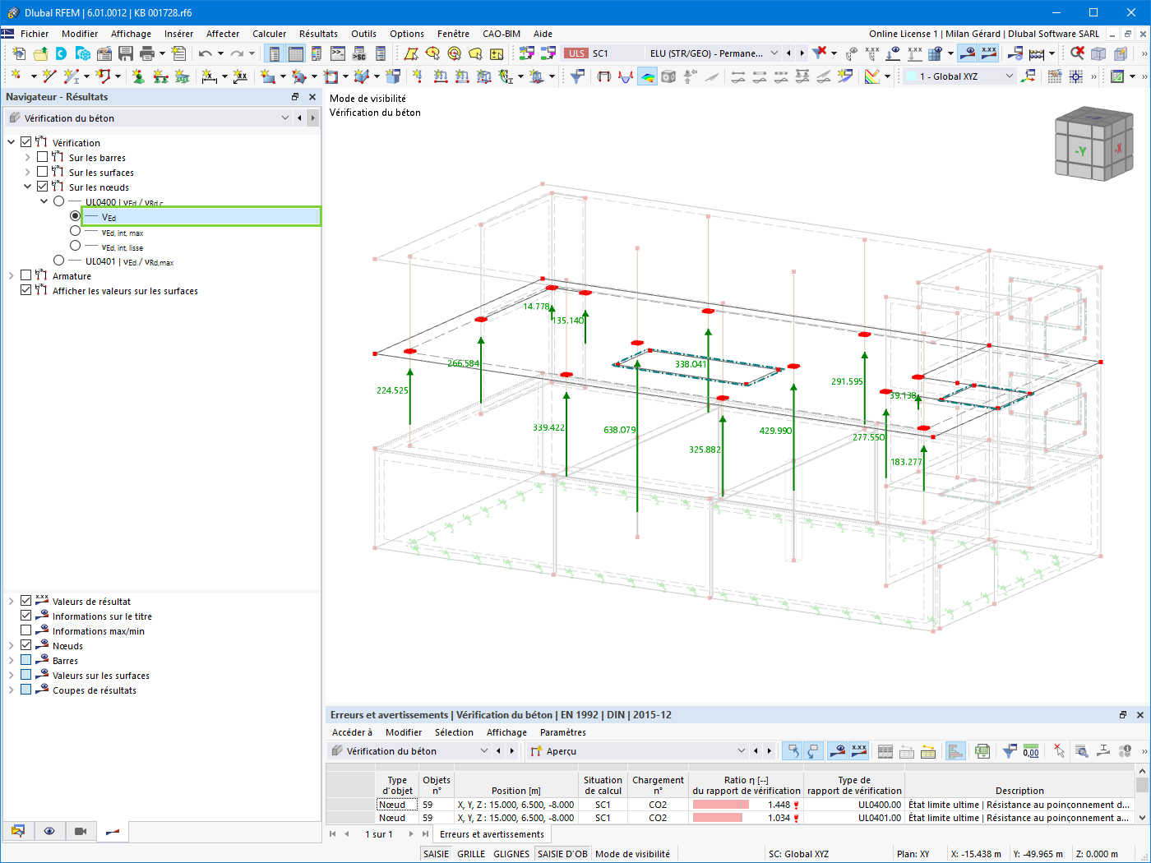Viewport: 1151px width, 863px height.
Task: Open the navigator Views eye tab
Action: click(49, 831)
